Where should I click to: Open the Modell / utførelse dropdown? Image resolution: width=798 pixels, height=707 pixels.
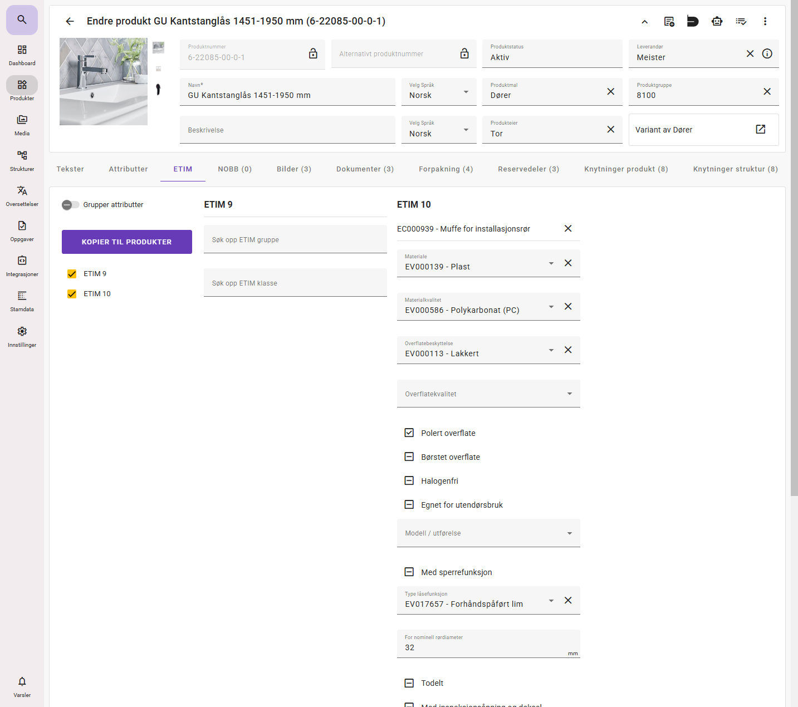488,533
